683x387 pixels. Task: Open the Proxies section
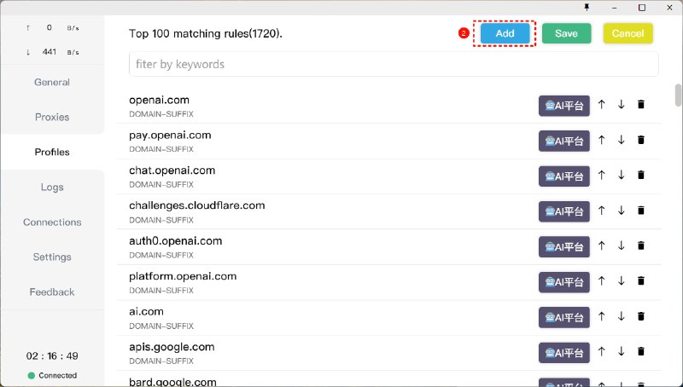[52, 117]
